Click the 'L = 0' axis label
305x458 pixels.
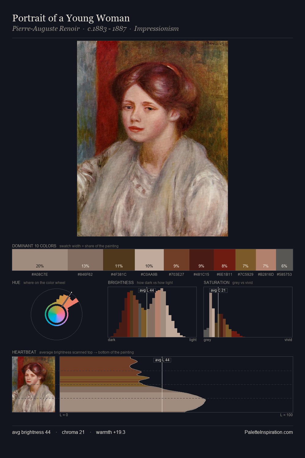coord(64,415)
